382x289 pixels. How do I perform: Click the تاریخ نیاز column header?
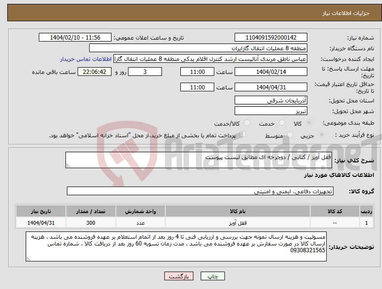pyautogui.click(x=41, y=211)
